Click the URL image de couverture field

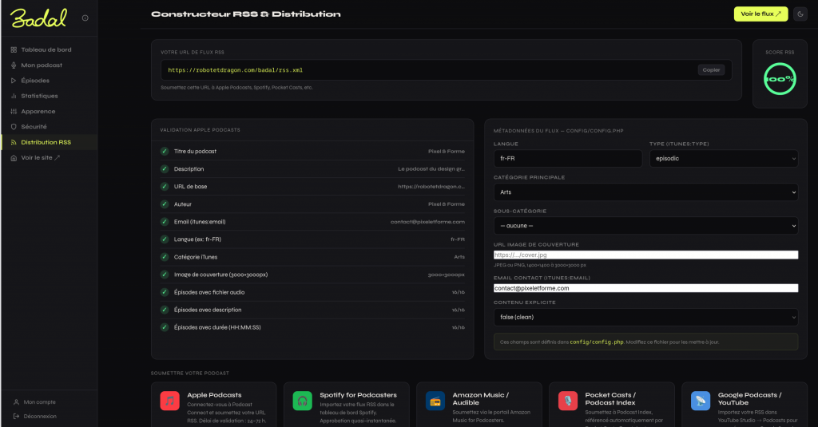(x=645, y=255)
